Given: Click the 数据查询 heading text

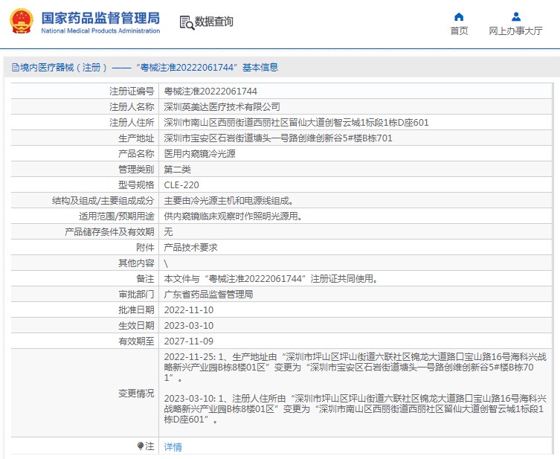Looking at the screenshot, I should pyautogui.click(x=214, y=22).
